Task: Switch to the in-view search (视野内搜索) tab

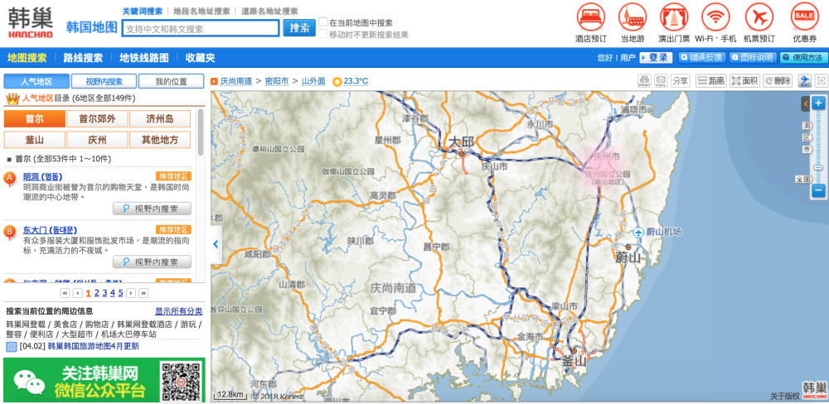Action: click(x=104, y=81)
